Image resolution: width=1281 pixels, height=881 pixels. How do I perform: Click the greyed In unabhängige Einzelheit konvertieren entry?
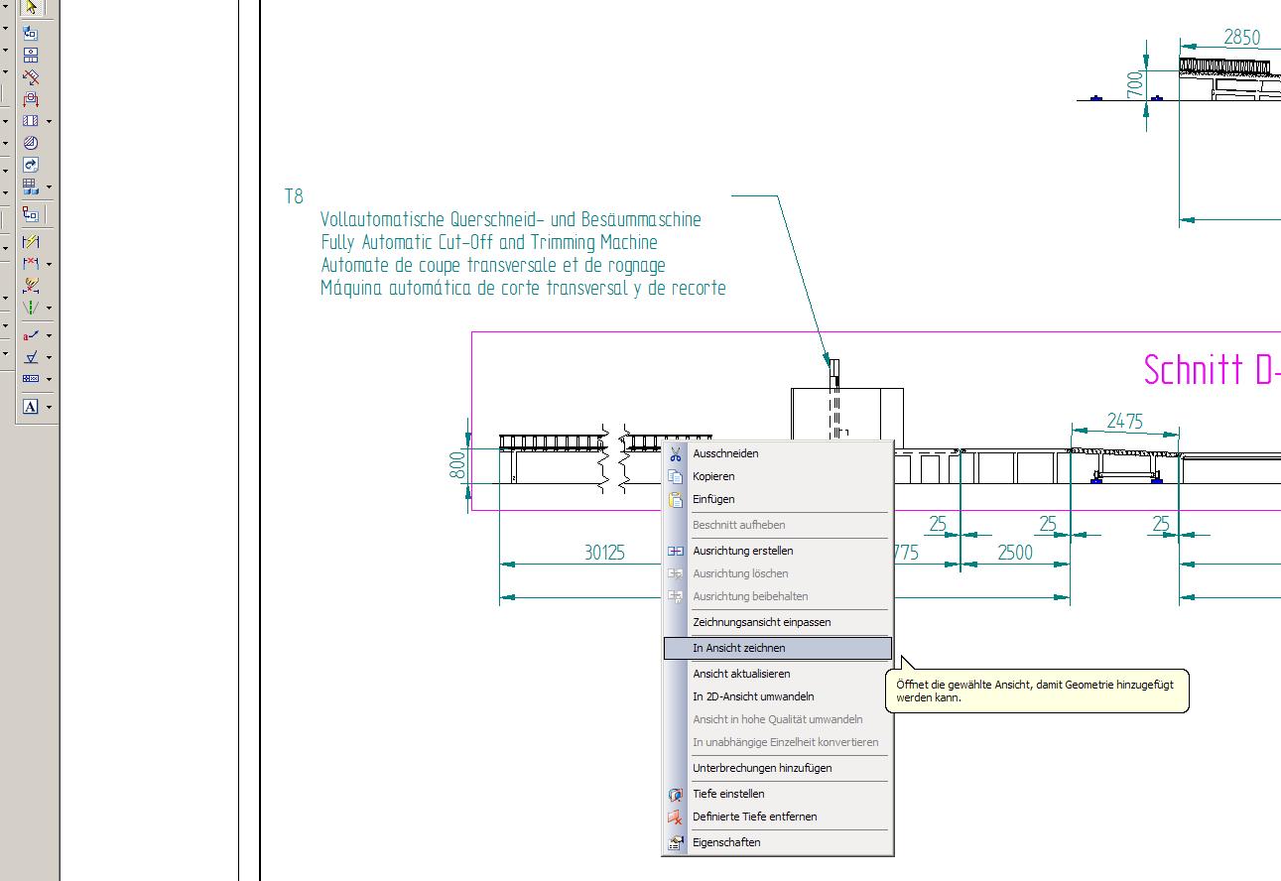click(x=778, y=742)
